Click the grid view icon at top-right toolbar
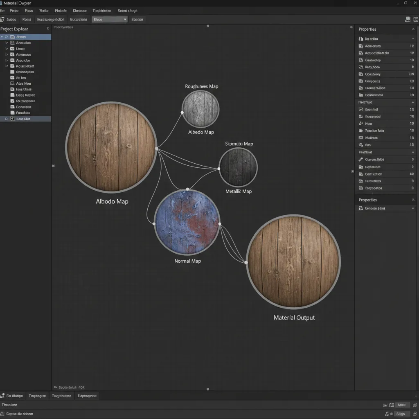Screen dimensions: 419x419 tap(416, 19)
